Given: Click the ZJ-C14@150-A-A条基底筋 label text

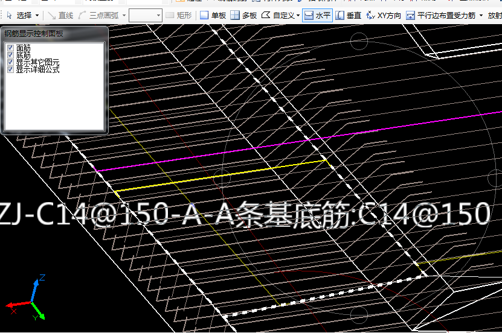Looking at the screenshot, I should pos(245,214).
